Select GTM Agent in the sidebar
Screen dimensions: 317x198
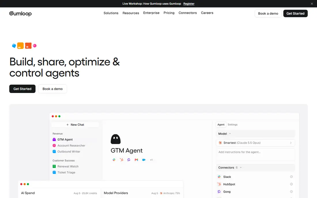click(65, 140)
